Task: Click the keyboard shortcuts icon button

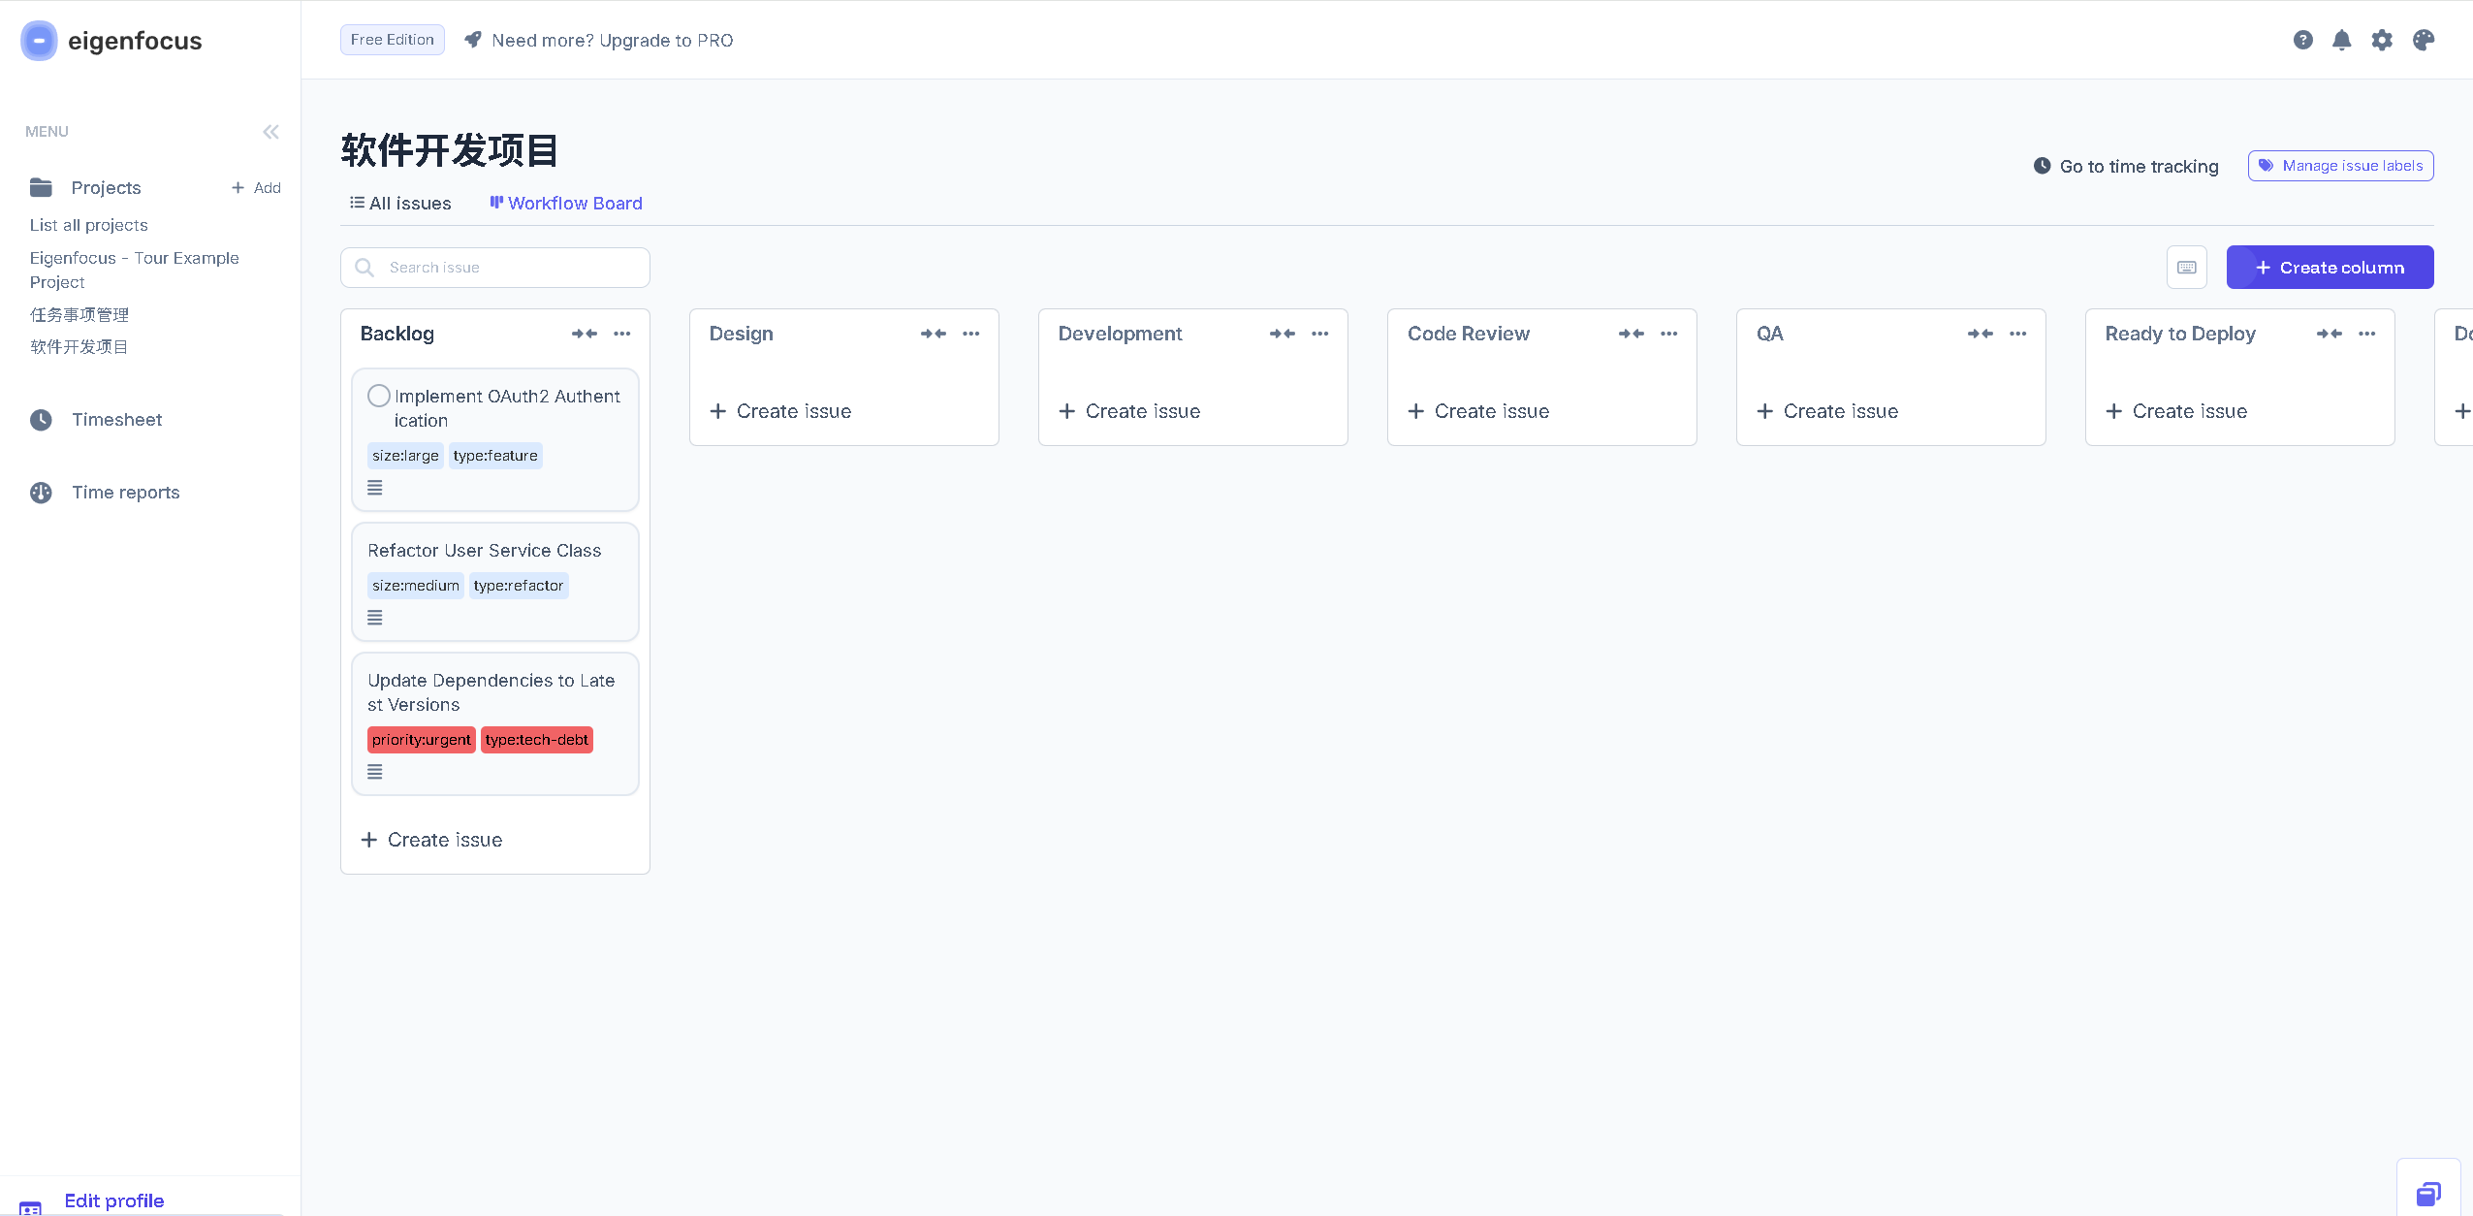Action: point(2186,268)
